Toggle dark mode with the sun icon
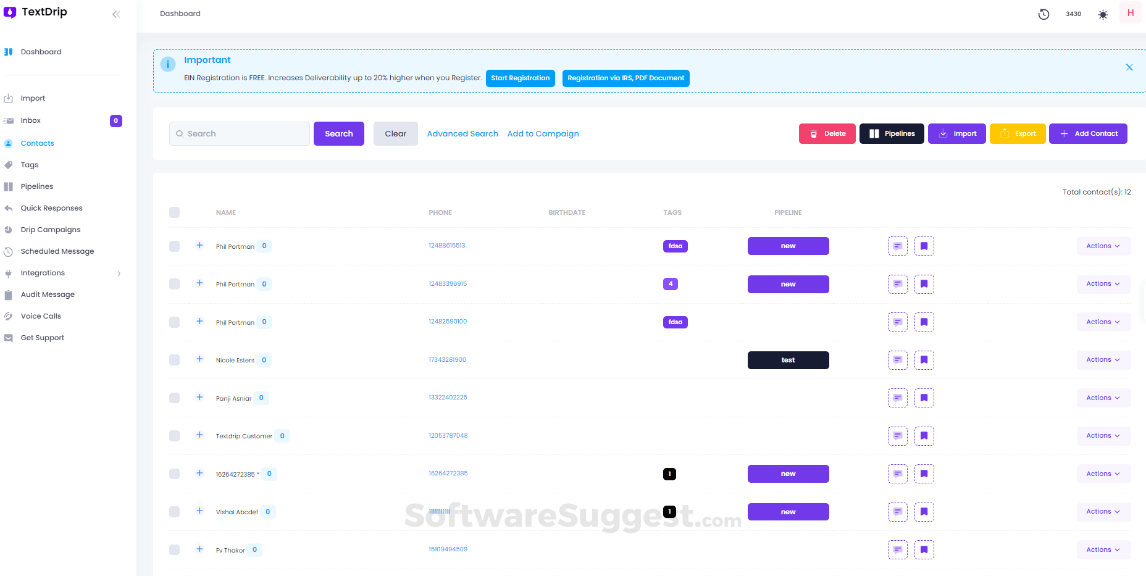The width and height of the screenshot is (1146, 576). click(1103, 14)
